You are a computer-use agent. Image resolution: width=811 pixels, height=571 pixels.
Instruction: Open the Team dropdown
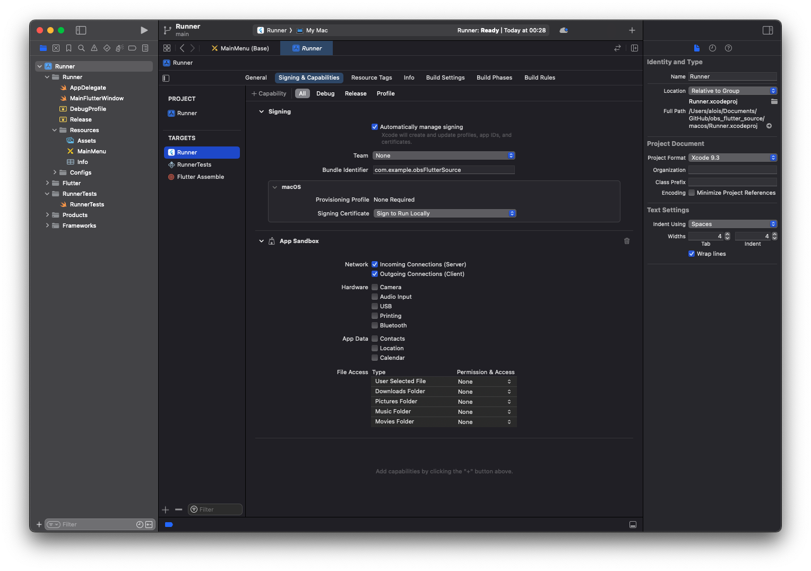click(x=444, y=155)
